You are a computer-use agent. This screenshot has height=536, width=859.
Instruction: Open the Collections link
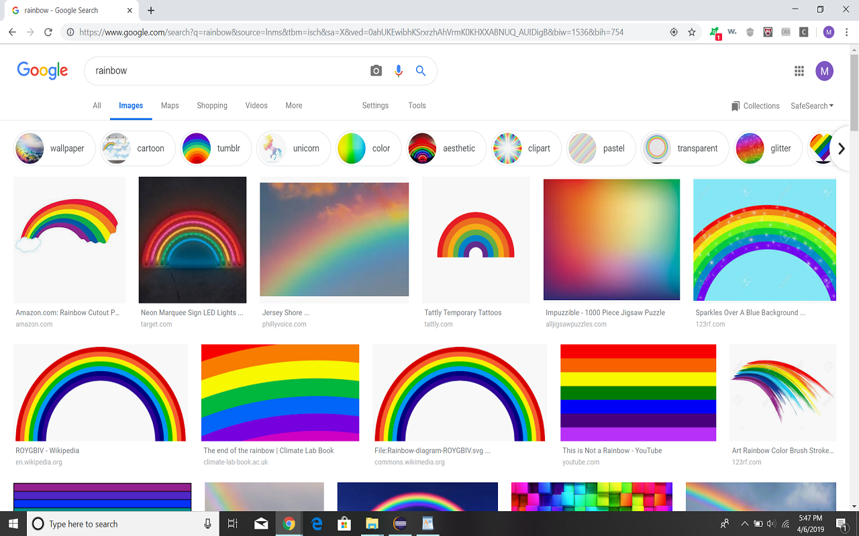pos(756,106)
